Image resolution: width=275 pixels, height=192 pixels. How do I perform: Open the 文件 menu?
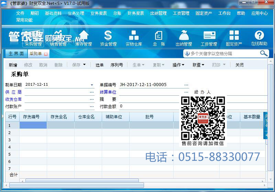coord(20,13)
